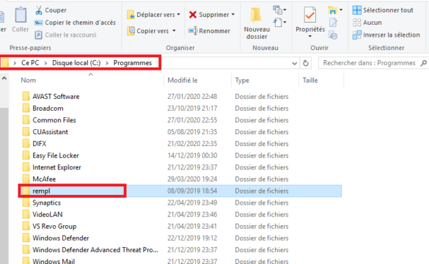The image size is (429, 264).
Task: Select the Common Files folder
Action: [x=54, y=120]
